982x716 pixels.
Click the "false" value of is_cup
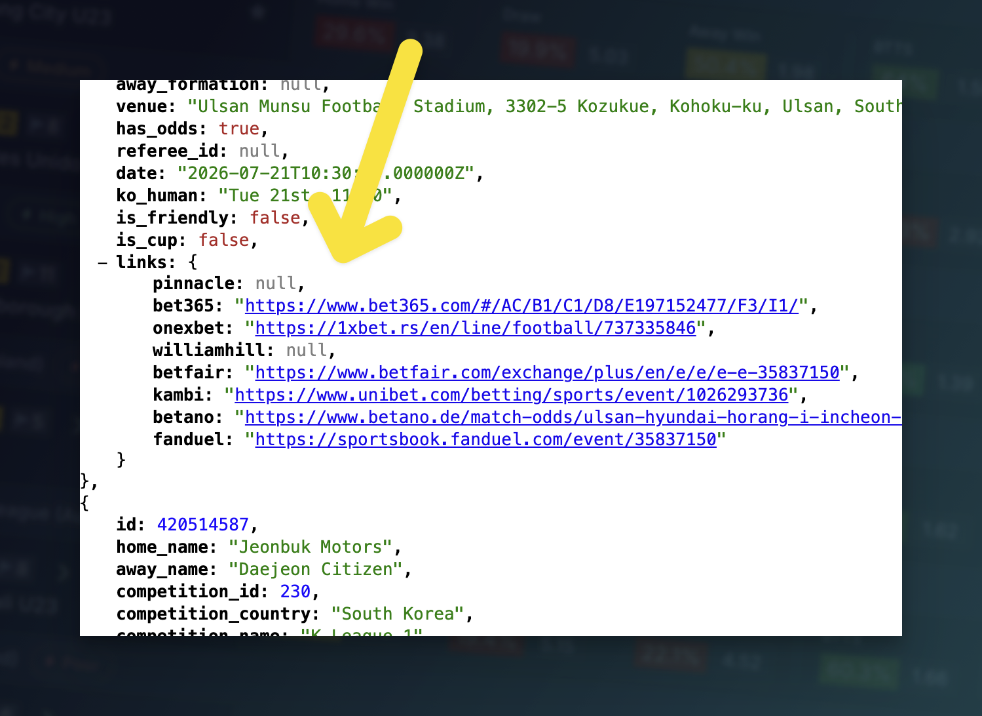(224, 241)
